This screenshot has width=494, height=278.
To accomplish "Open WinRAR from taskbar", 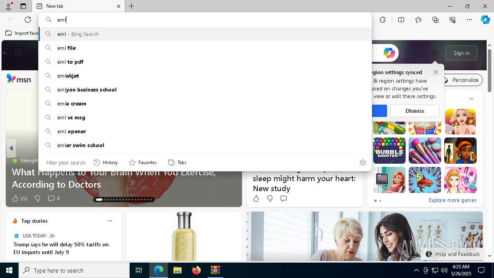I will tap(215, 270).
